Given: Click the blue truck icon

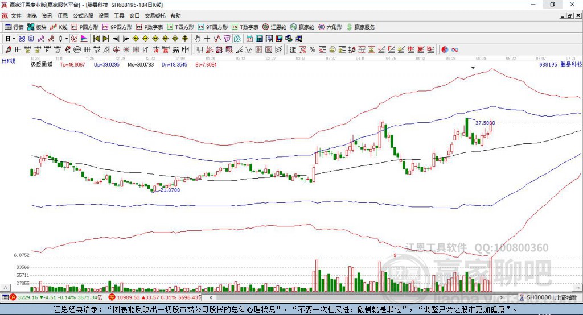Looking at the screenshot, I should pos(298,39).
